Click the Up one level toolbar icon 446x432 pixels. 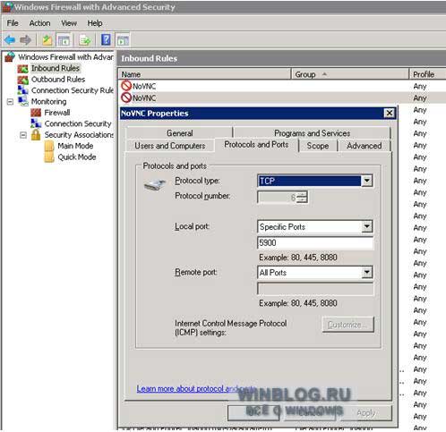(x=47, y=39)
